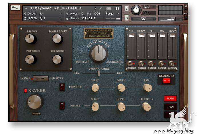Go to the next instrument preset arrow
Viewport: 197px width, 136px height.
[x=100, y=8]
